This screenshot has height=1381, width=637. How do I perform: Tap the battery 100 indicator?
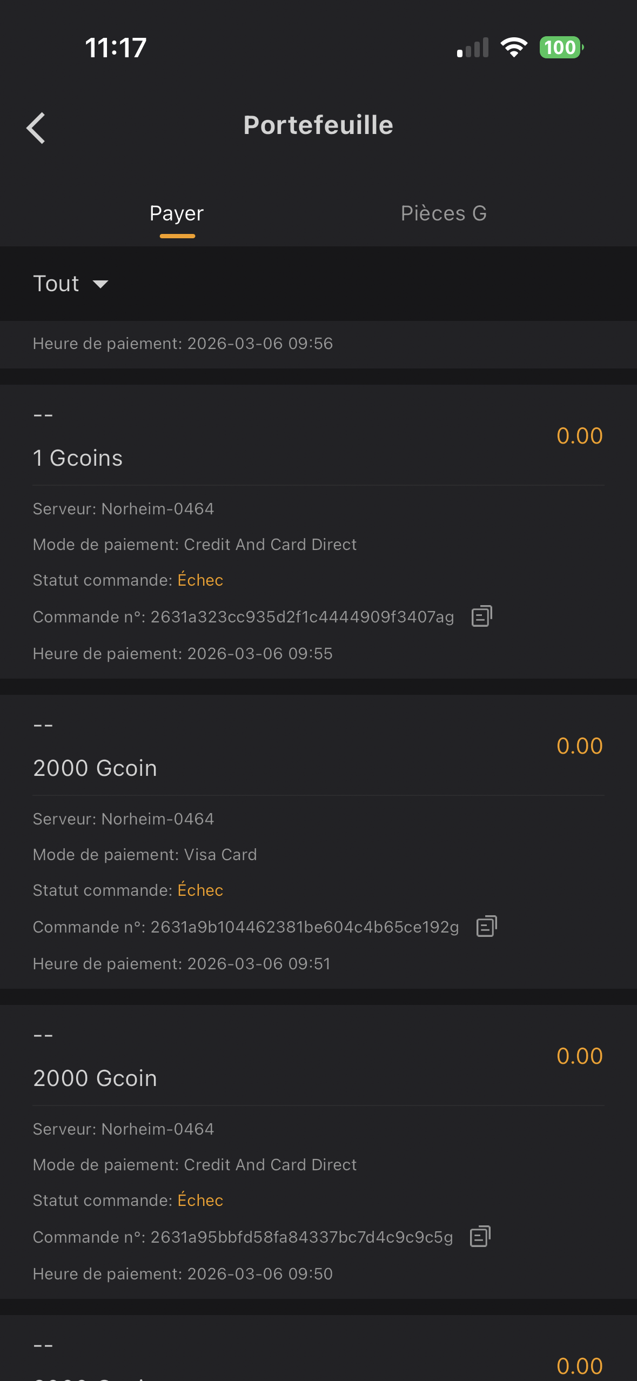(561, 48)
